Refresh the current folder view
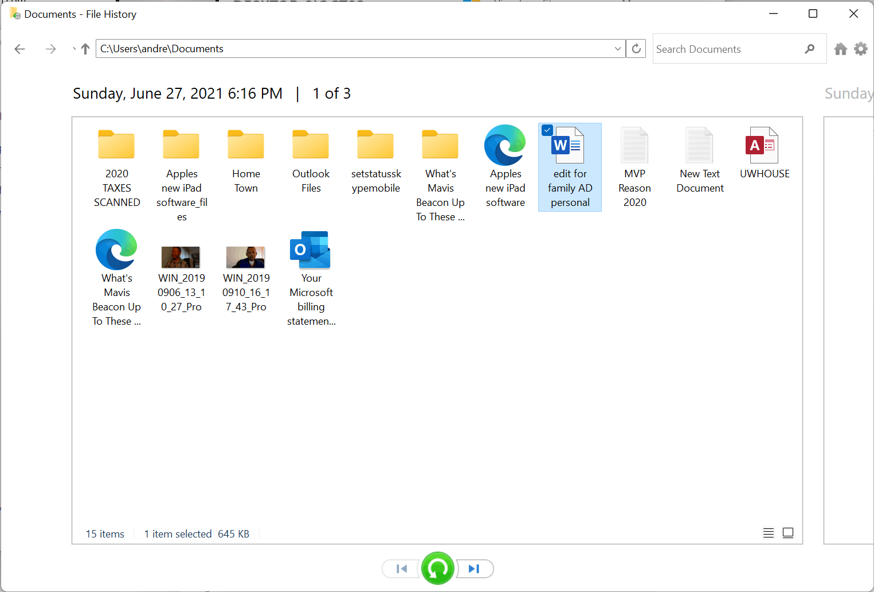Screen dimensions: 874x592 click(636, 49)
